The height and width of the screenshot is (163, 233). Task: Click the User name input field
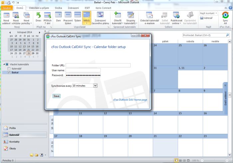pyautogui.click(x=83, y=70)
